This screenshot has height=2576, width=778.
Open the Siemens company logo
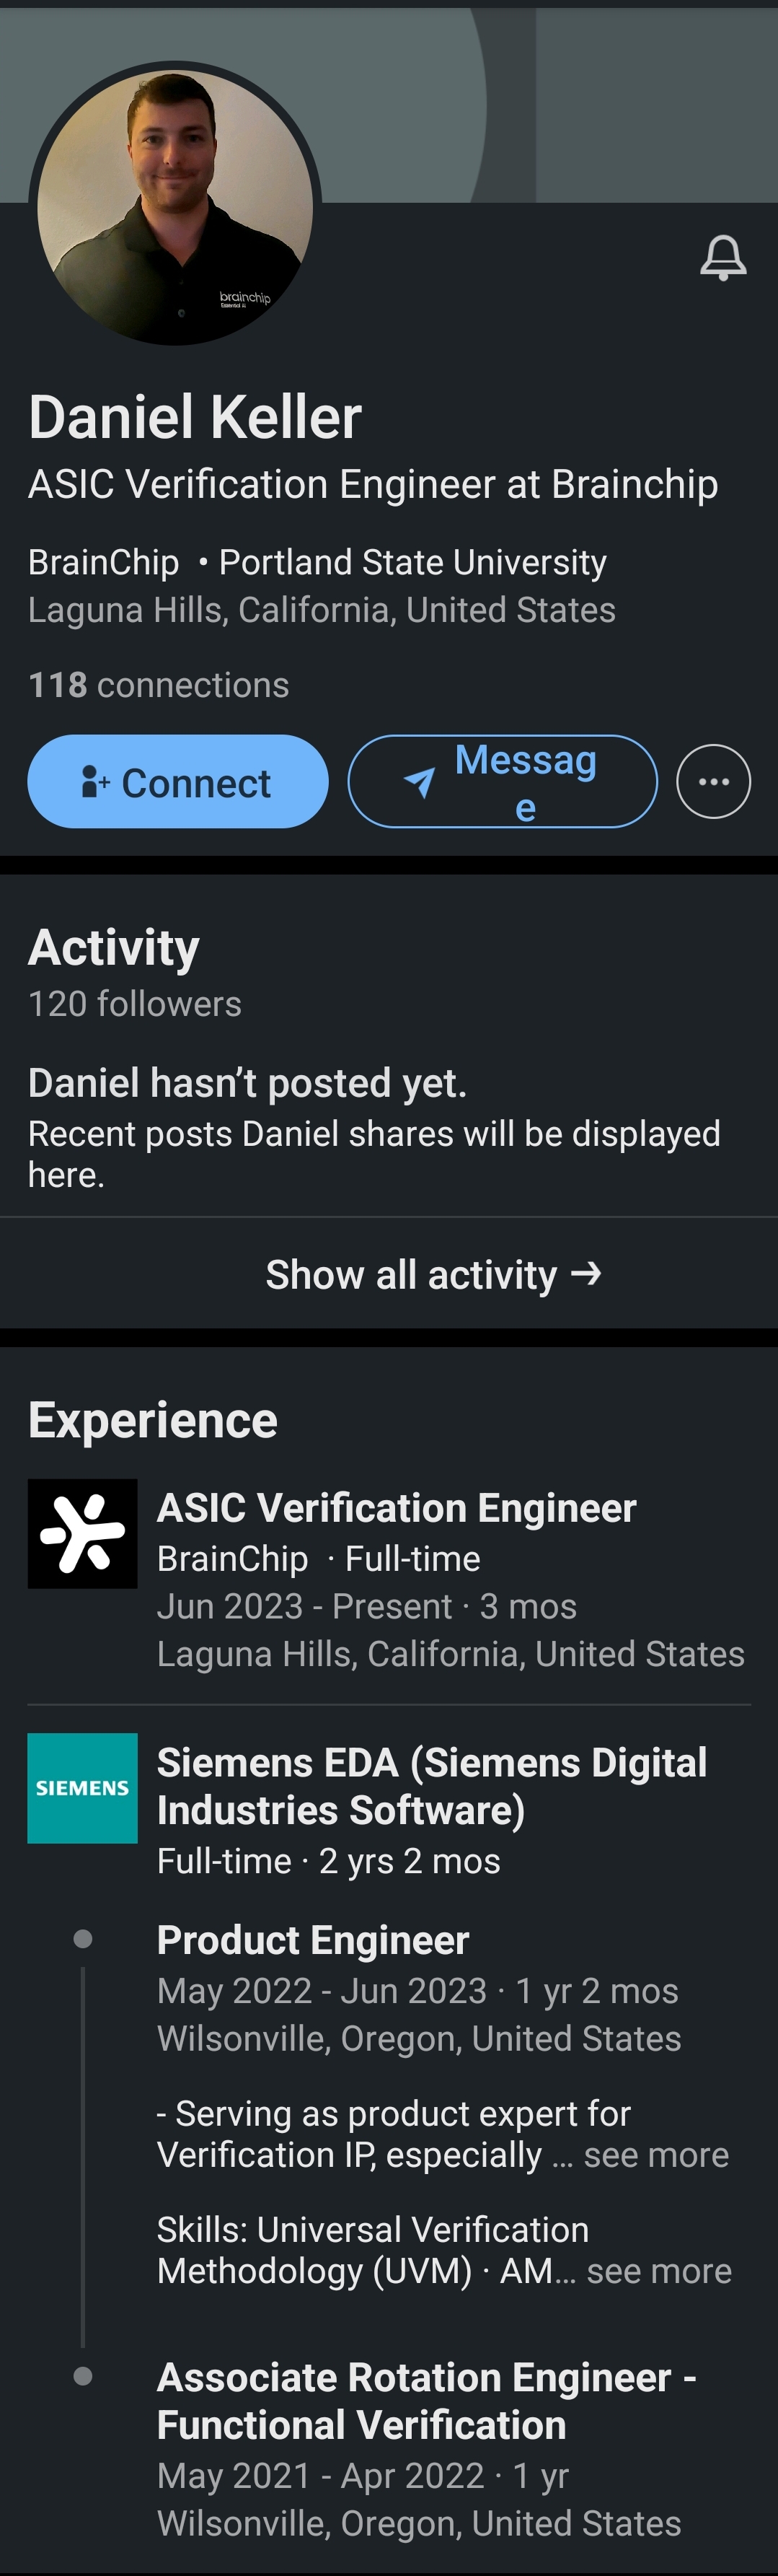pos(82,1788)
